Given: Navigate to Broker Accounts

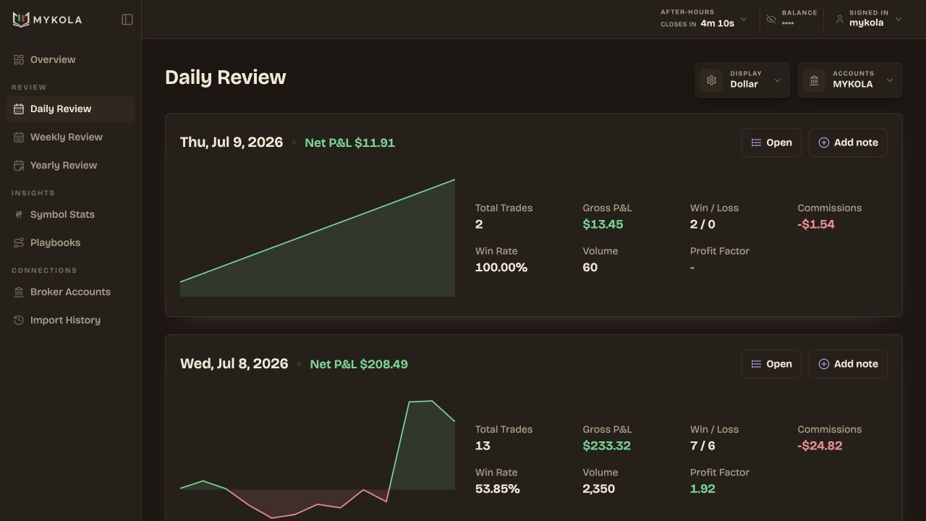Looking at the screenshot, I should (x=70, y=292).
